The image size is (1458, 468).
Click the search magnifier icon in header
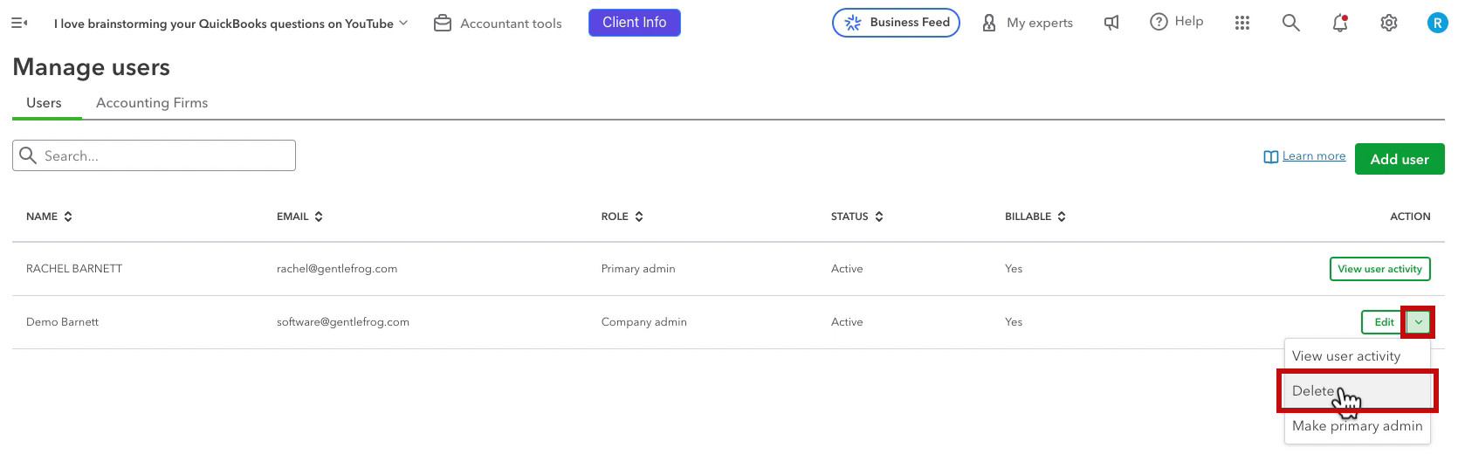[1290, 23]
